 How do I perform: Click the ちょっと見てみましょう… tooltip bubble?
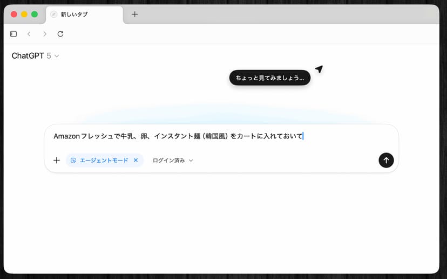point(269,78)
